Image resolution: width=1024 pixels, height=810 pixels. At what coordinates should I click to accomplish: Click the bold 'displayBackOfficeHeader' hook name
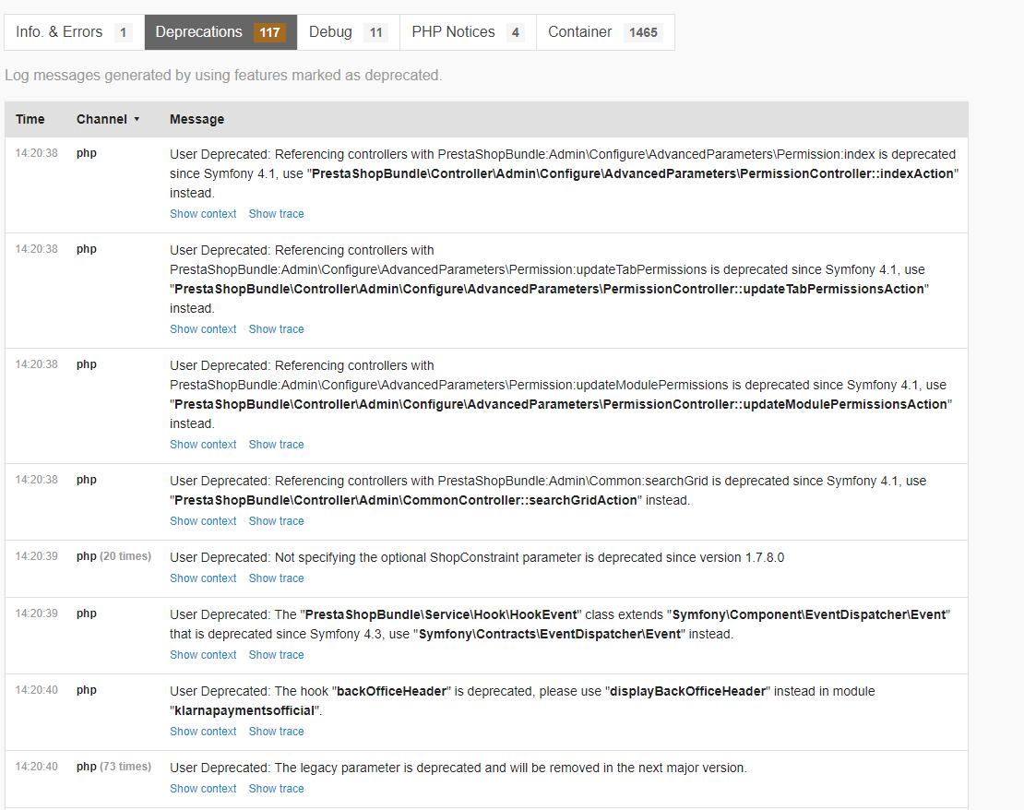(x=687, y=692)
